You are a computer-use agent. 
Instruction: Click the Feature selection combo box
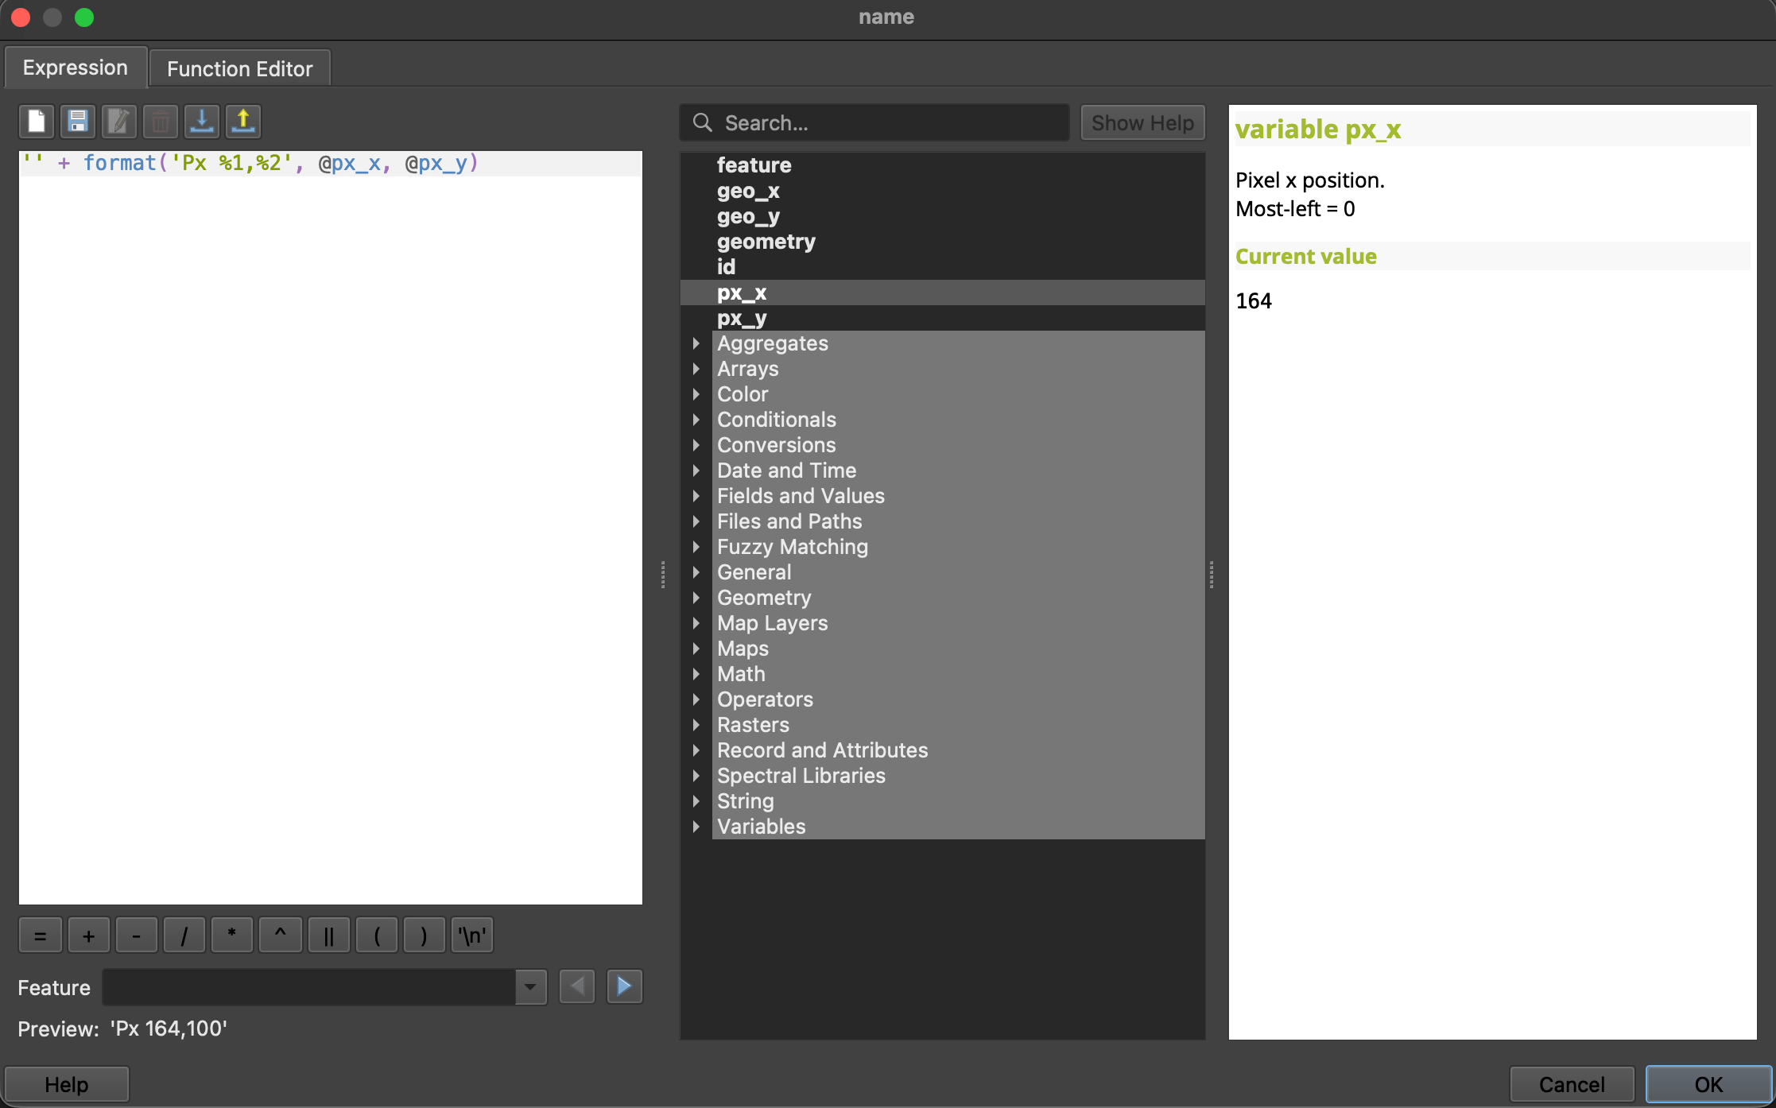pyautogui.click(x=324, y=987)
